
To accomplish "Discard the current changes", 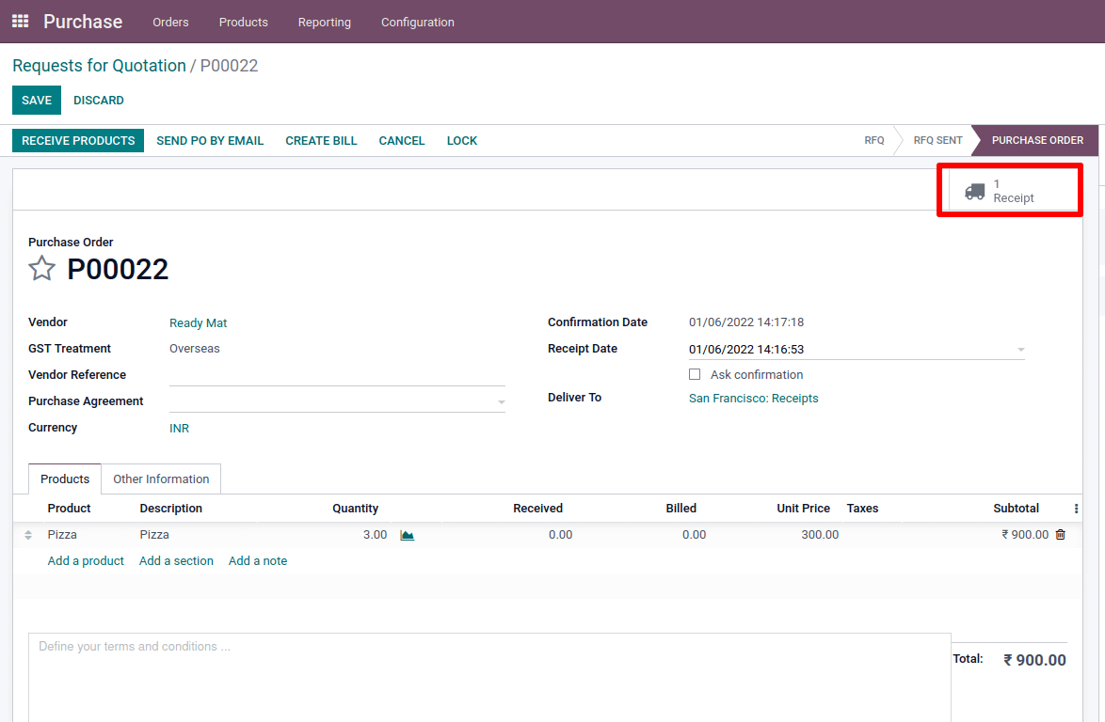I will pyautogui.click(x=99, y=100).
